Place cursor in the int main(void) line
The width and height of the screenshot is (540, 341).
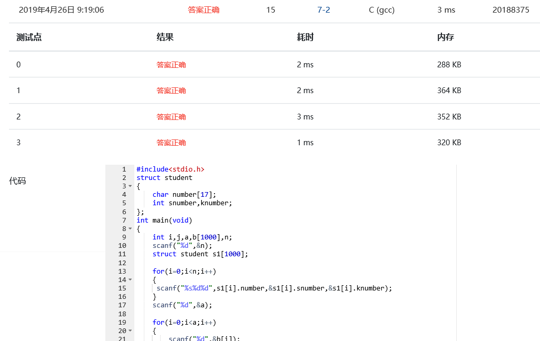pyautogui.click(x=164, y=220)
